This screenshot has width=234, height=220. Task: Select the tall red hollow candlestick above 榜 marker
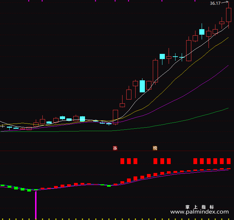155,71
